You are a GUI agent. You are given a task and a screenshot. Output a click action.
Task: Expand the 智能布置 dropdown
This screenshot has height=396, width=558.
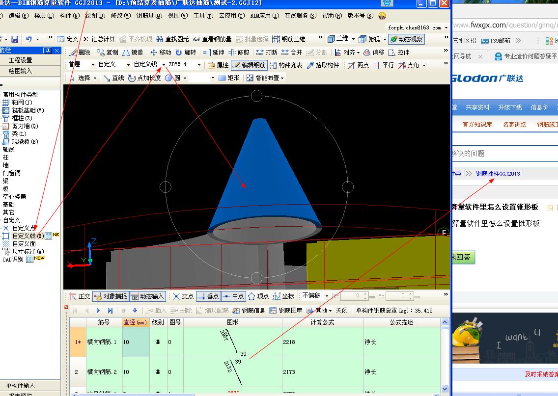(x=282, y=78)
